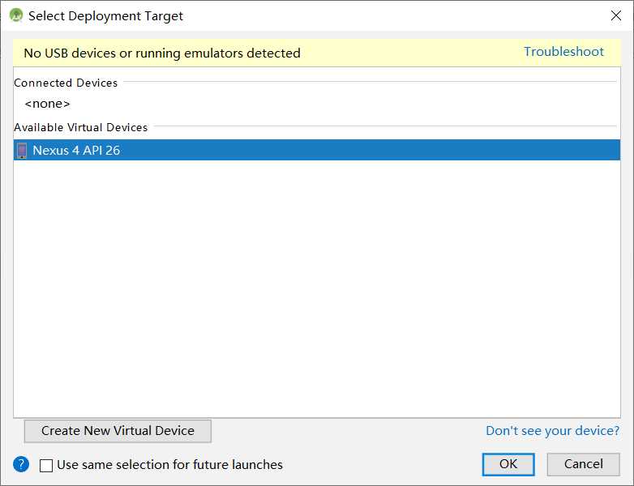The image size is (634, 486).
Task: Open the Don't see your device? link
Action: coord(552,431)
